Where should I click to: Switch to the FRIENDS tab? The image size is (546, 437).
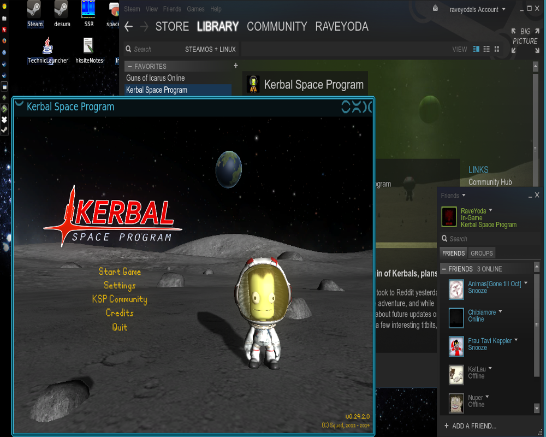(x=453, y=253)
